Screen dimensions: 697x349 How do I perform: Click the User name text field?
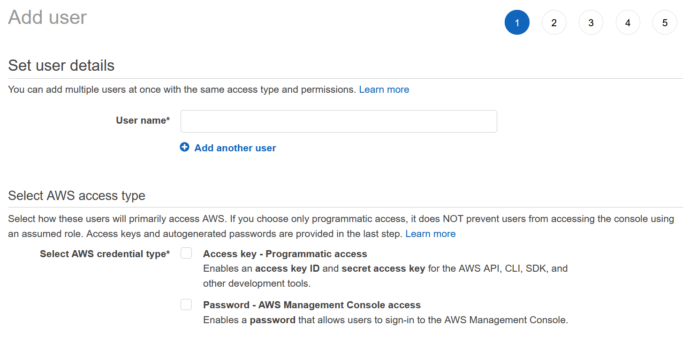[x=338, y=121]
